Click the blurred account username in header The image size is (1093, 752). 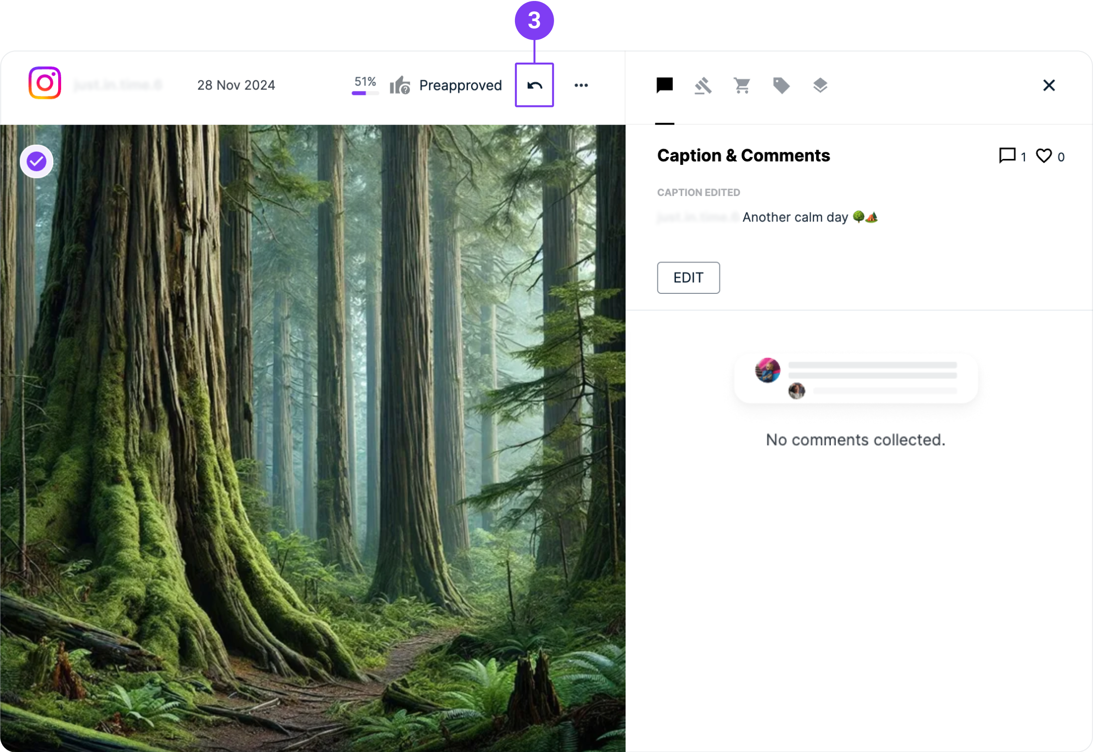[118, 86]
